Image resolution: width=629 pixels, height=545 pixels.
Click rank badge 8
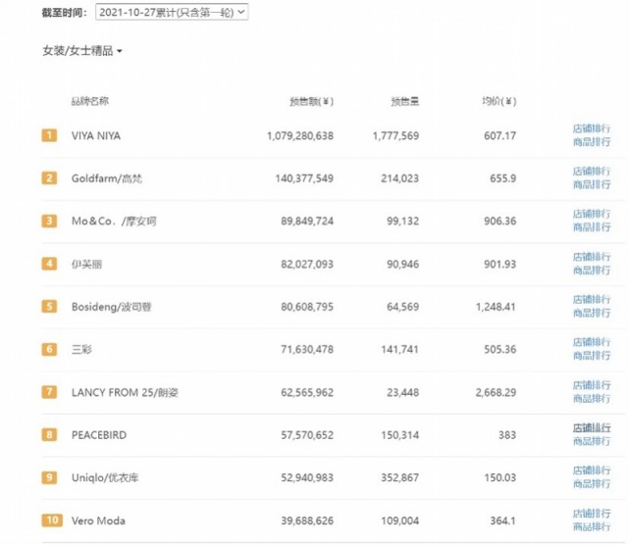click(49, 435)
